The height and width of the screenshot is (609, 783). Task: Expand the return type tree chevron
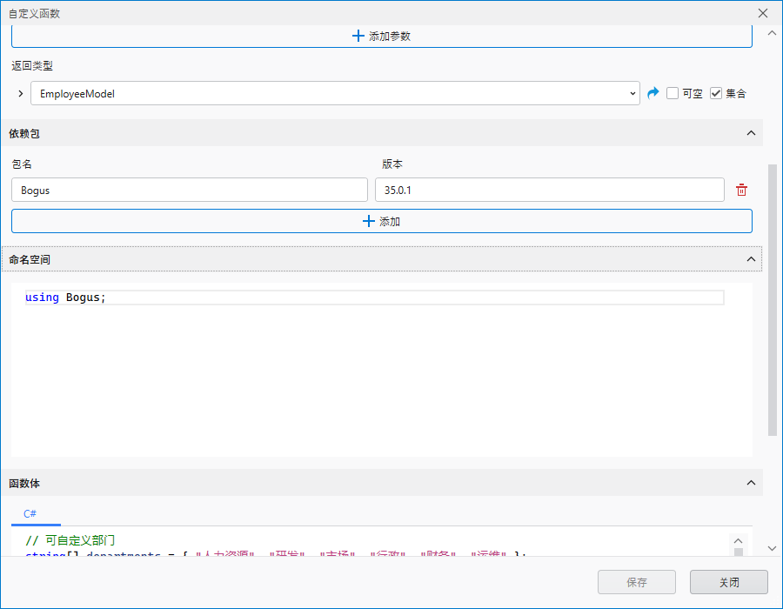[x=21, y=93]
